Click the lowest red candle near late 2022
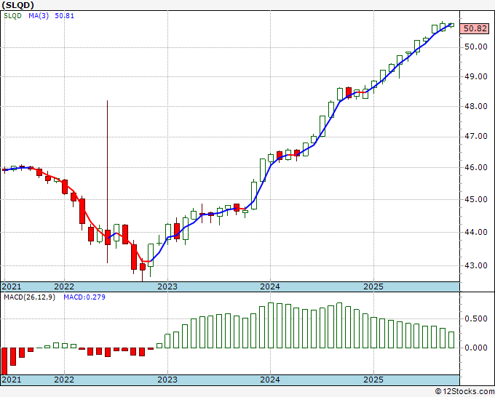 [143, 267]
